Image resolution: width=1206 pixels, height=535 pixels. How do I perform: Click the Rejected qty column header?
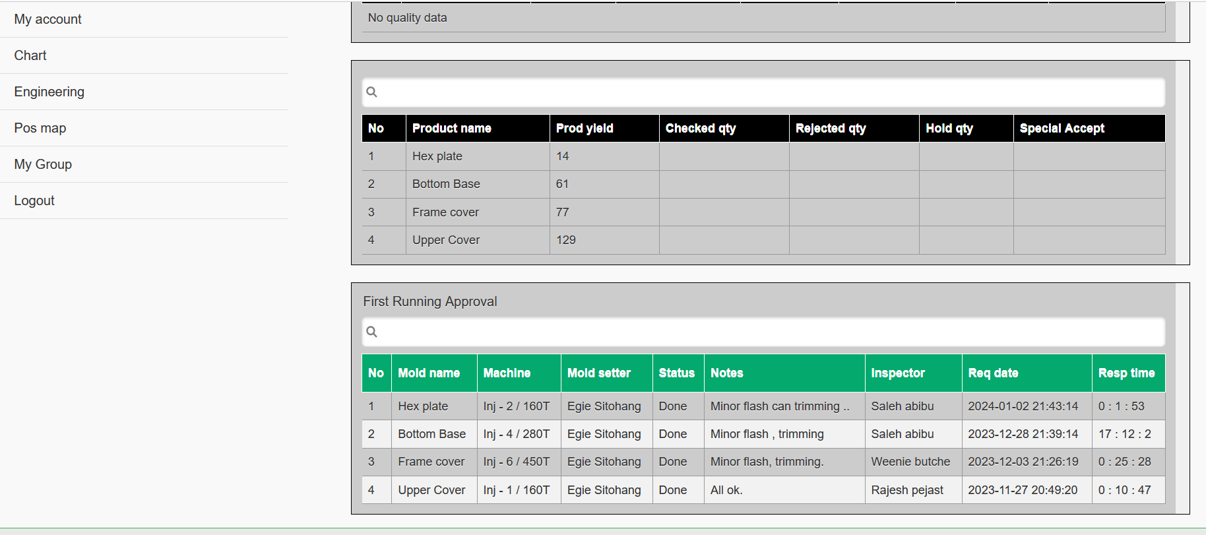click(x=830, y=128)
